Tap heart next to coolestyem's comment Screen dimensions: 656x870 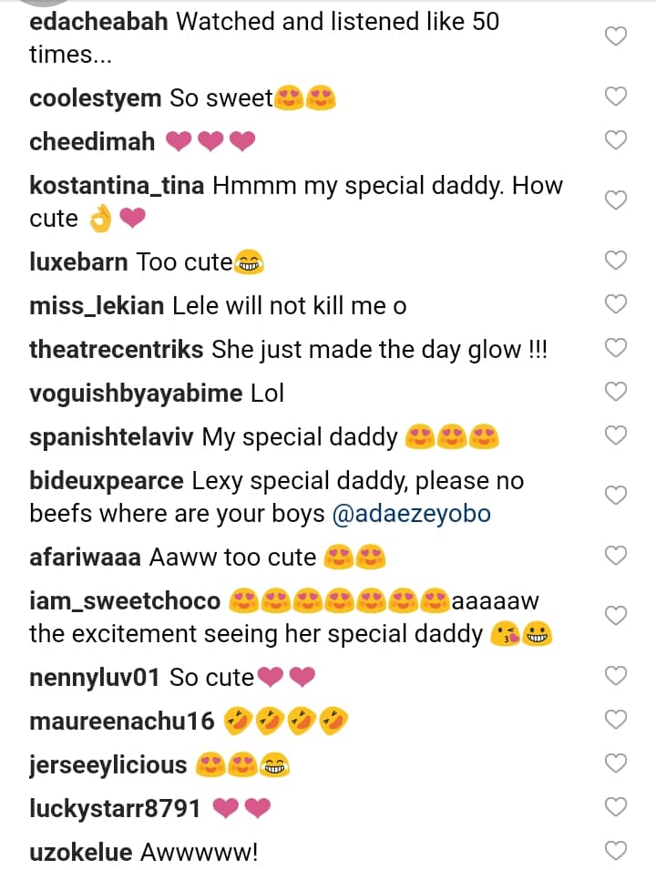(617, 97)
